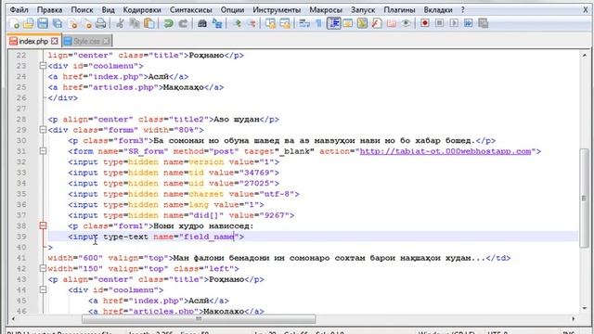Close the index.php tab using its X

pyautogui.click(x=55, y=41)
